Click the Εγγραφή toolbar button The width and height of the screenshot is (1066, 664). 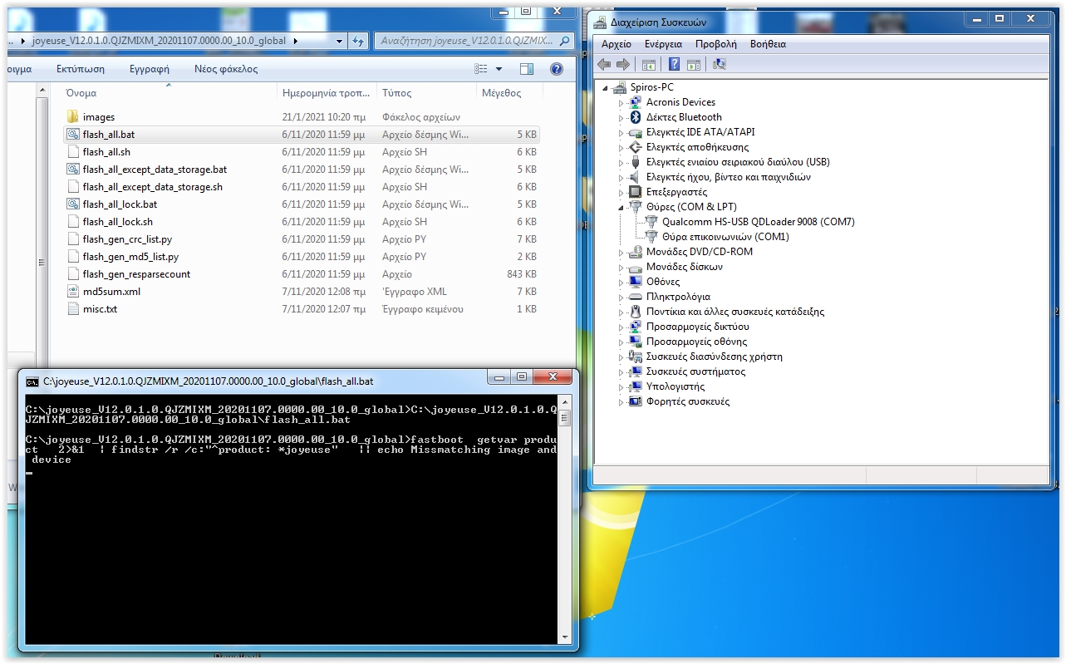tap(150, 69)
